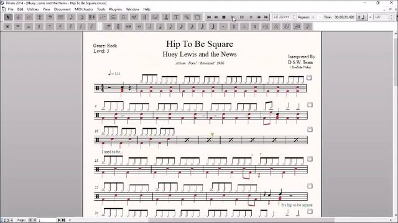Viewport: 398px width, 223px height.
Task: Open the Document menu
Action: coord(62,9)
